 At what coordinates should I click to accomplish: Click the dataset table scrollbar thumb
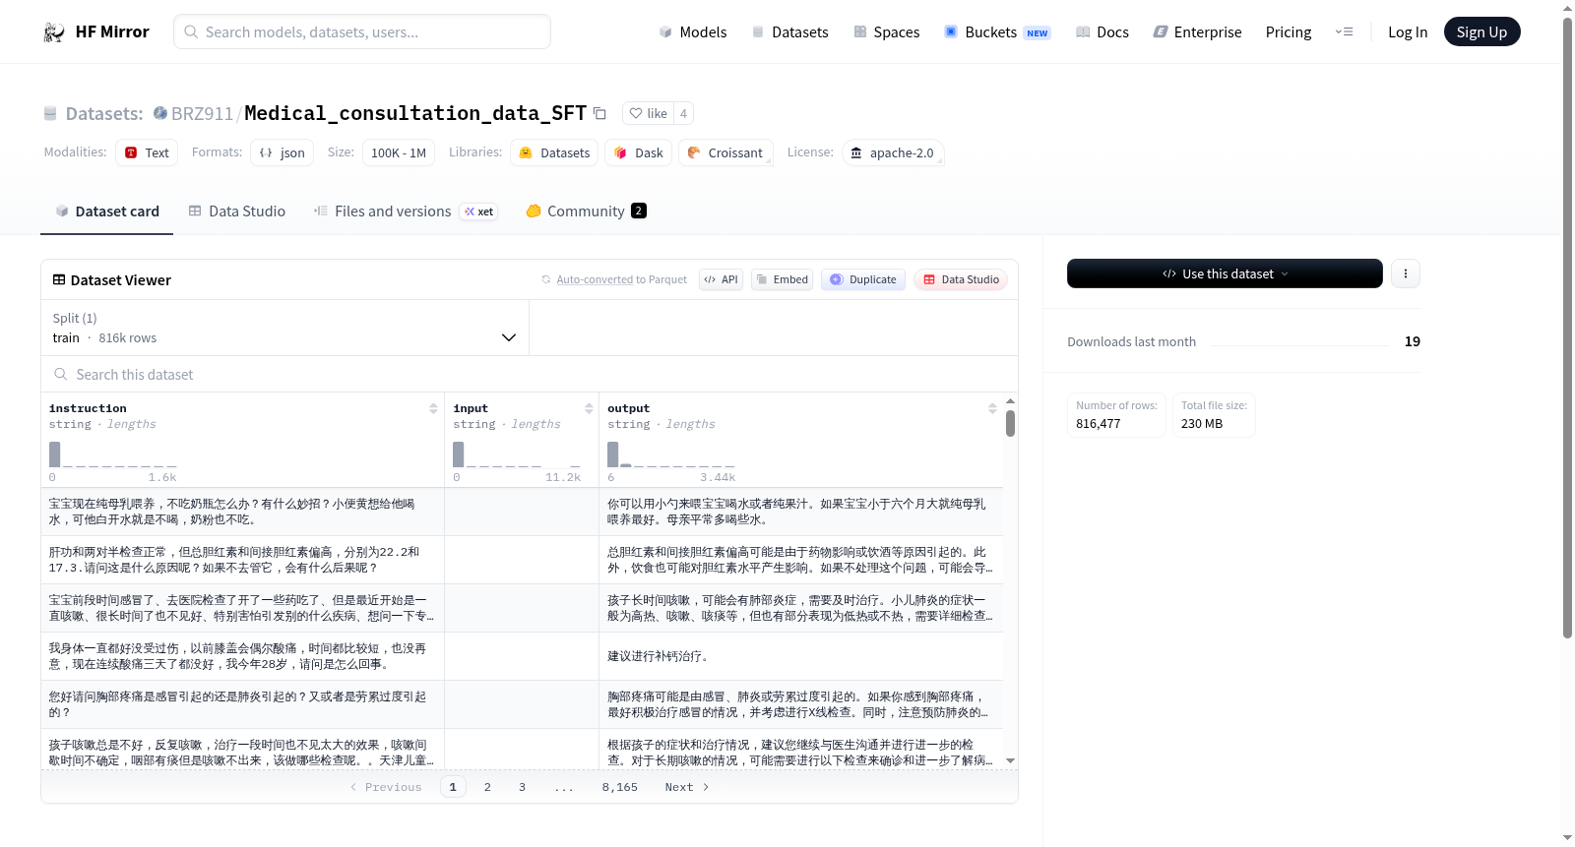(1010, 423)
